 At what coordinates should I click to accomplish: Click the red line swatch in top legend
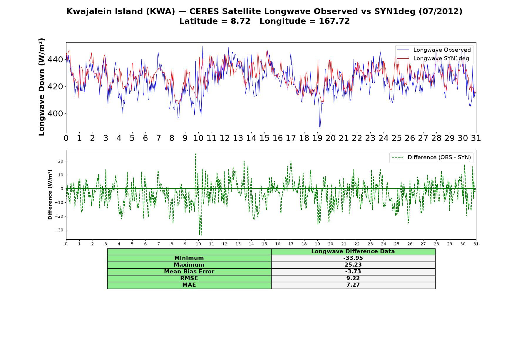click(403, 58)
